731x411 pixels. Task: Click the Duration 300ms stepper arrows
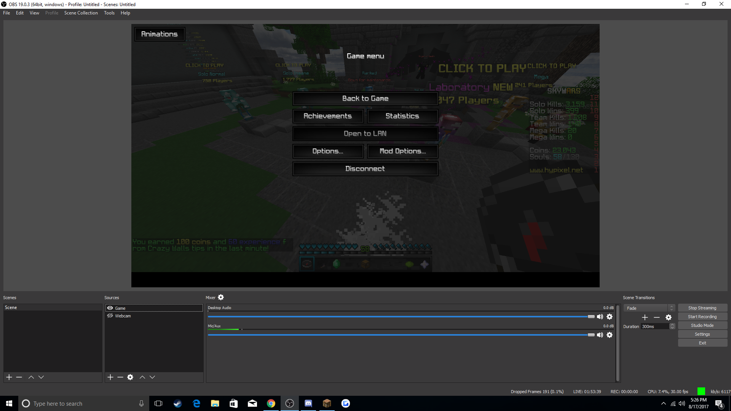(x=672, y=327)
